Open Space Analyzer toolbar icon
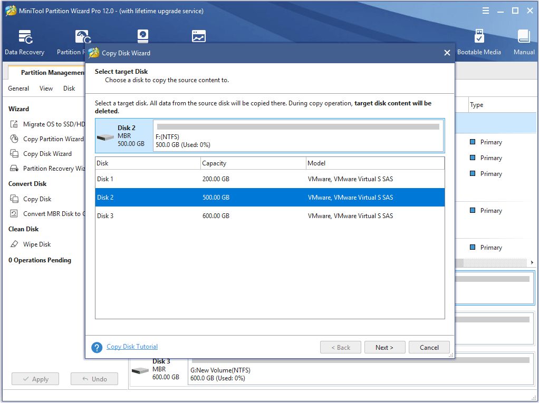539x403 pixels. click(x=199, y=36)
